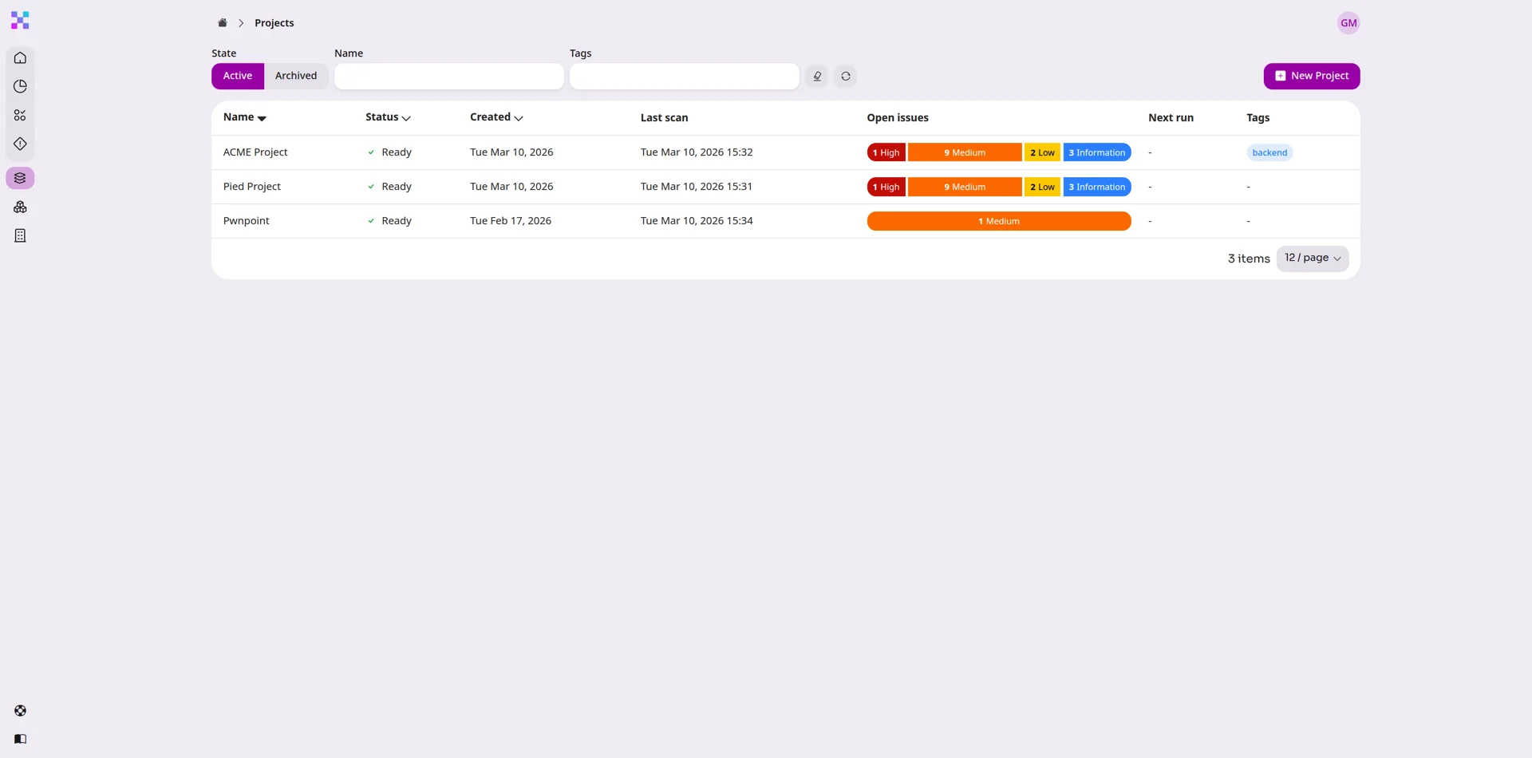Viewport: 1532px width, 758px height.
Task: Click the GM user avatar in the top right
Action: 1348,22
